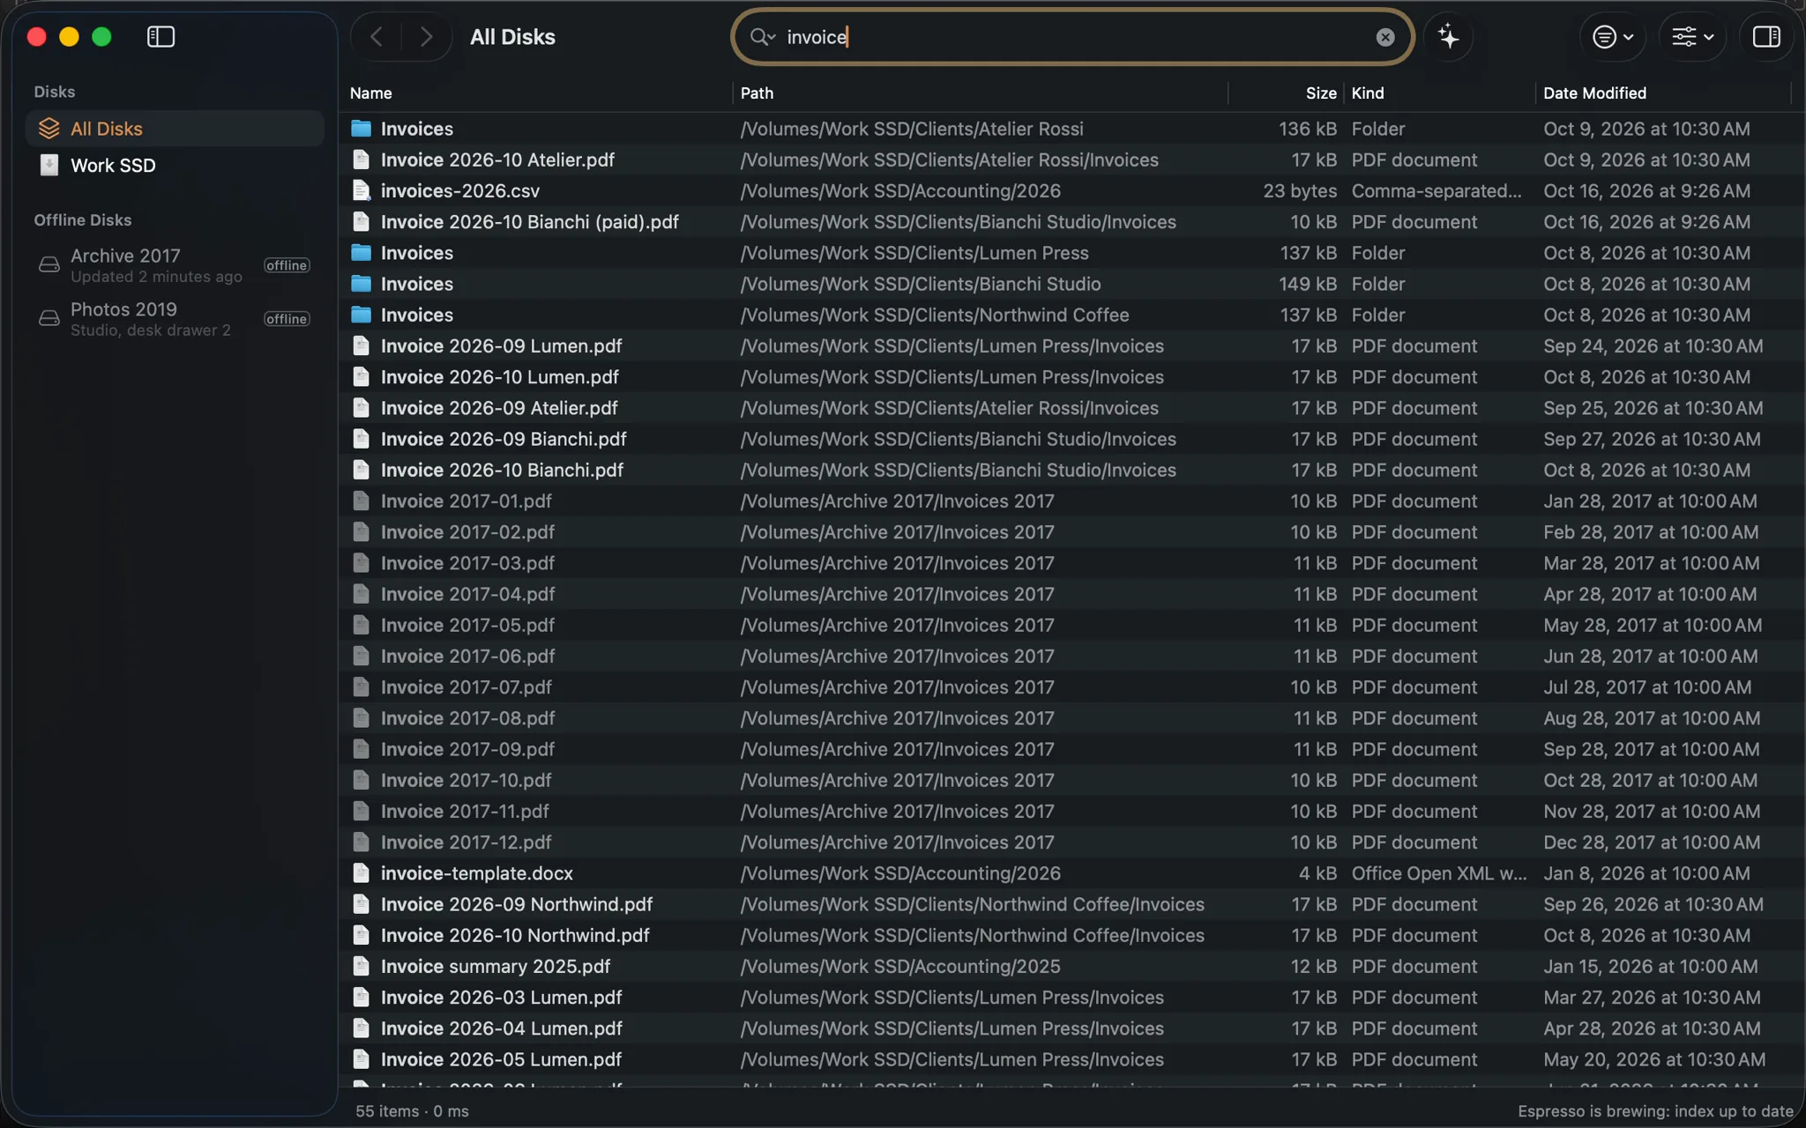Click the CSV file icon of invoices-2026.csv

pyautogui.click(x=361, y=190)
